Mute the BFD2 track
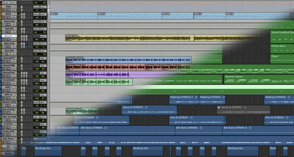The width and height of the screenshot is (294, 157). point(9,17)
